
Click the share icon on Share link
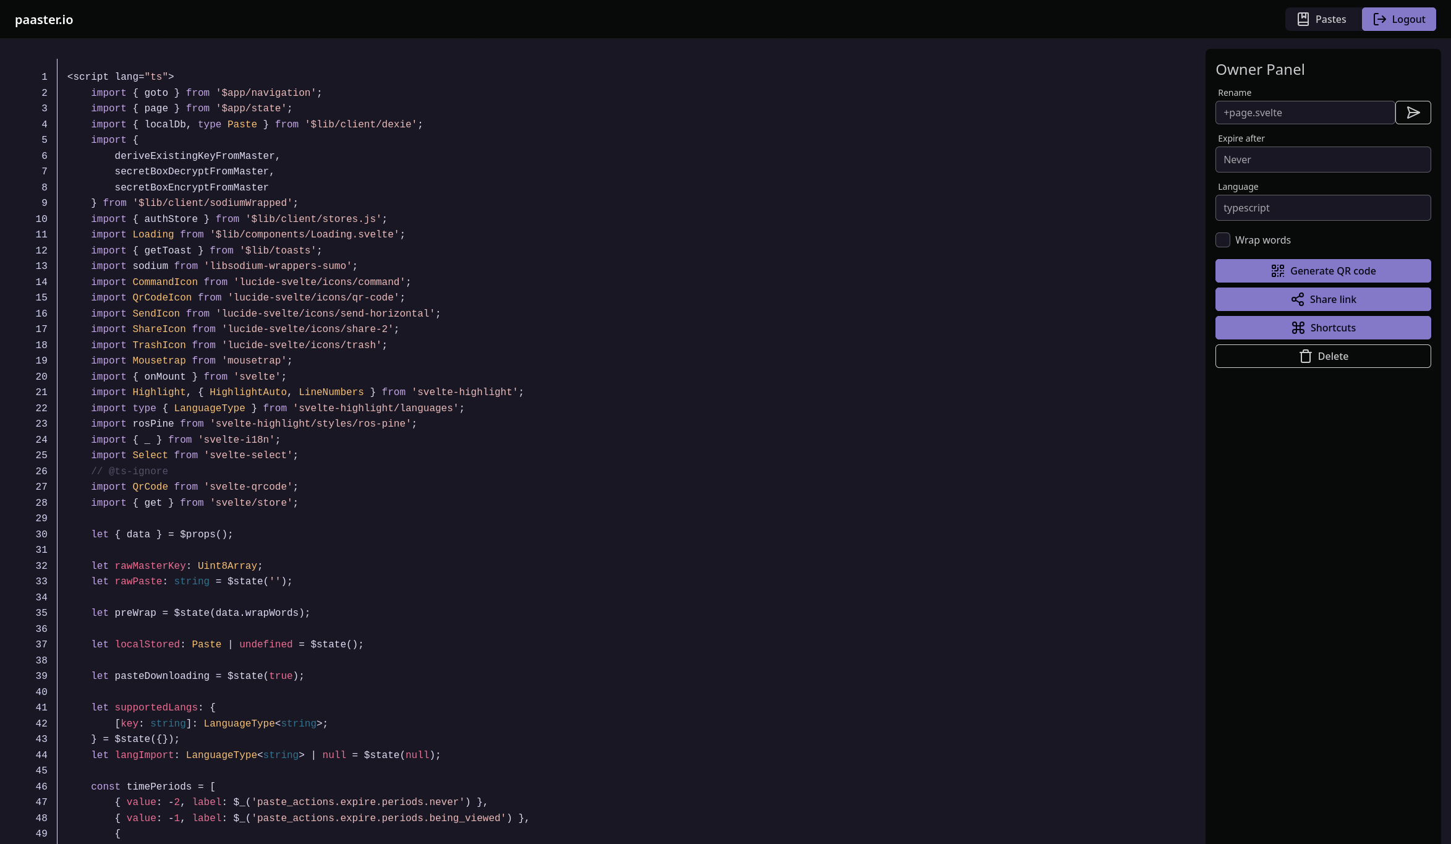1297,299
